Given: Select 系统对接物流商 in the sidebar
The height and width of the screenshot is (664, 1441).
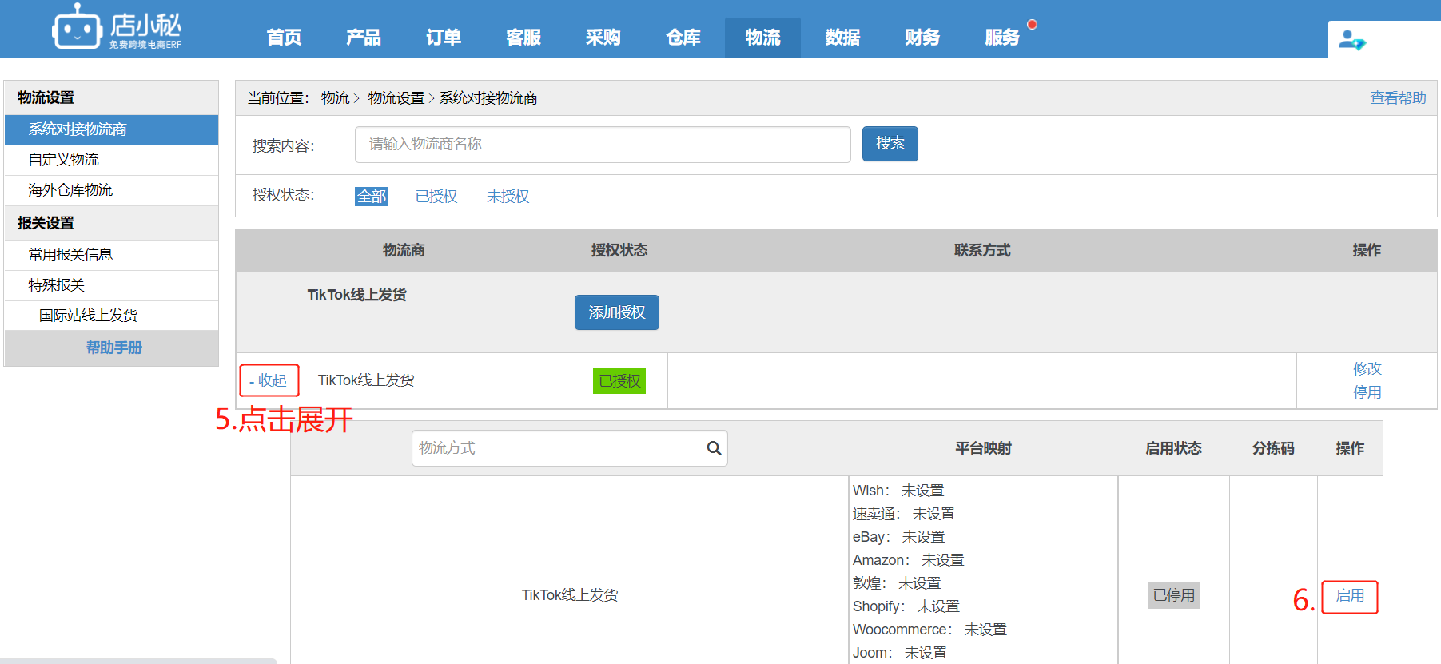Looking at the screenshot, I should 111,129.
